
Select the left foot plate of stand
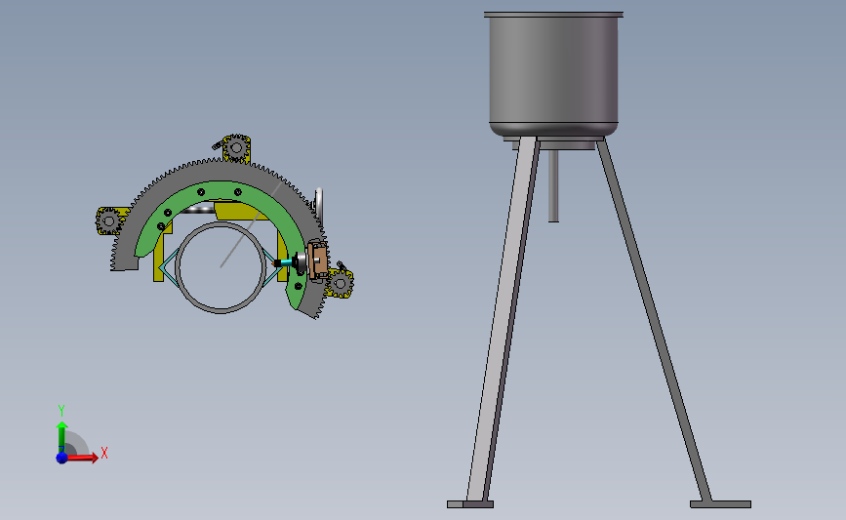[x=470, y=504]
